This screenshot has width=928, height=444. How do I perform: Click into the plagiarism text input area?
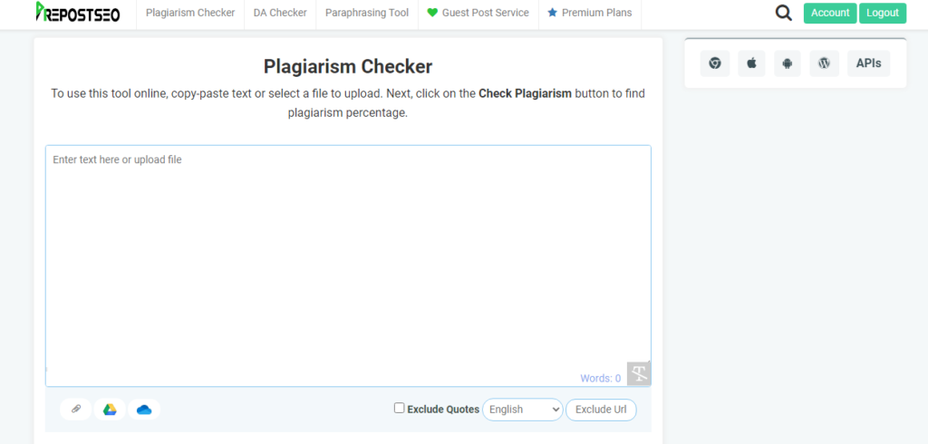click(348, 263)
